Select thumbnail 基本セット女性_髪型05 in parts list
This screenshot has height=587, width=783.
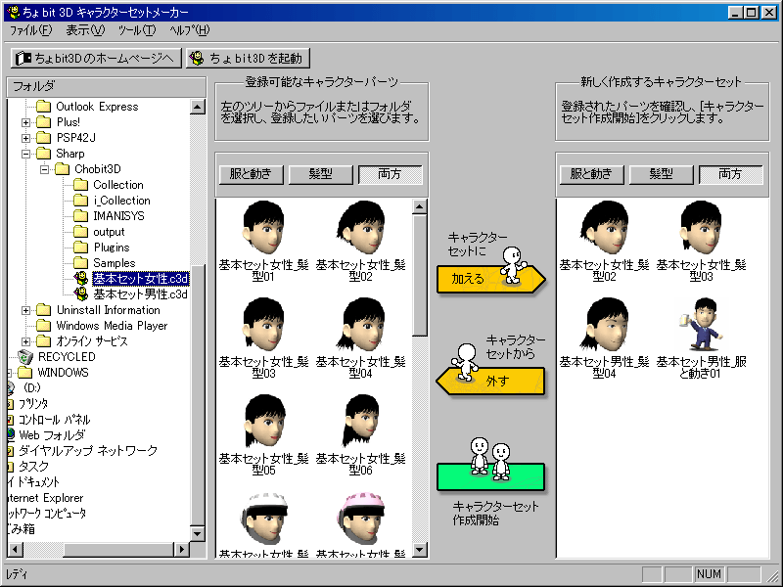pos(263,435)
